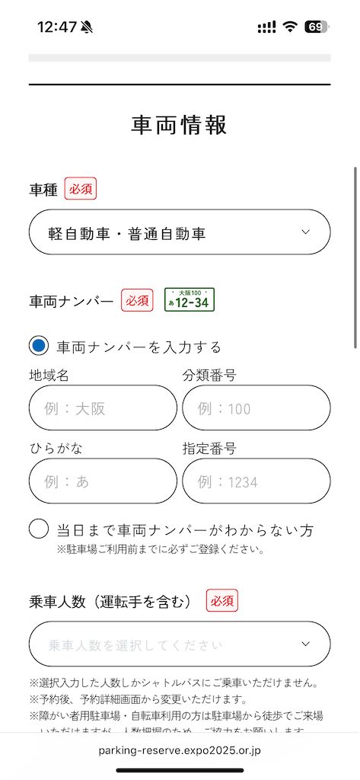Focus the 地域名 input field

point(103,408)
